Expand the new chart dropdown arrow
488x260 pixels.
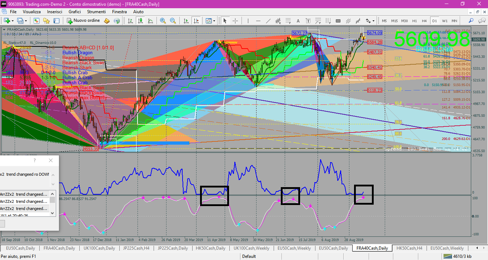coord(13,21)
